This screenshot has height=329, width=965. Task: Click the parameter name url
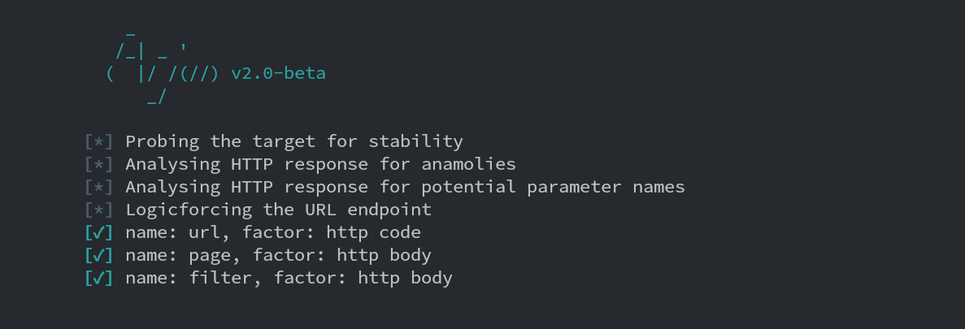(204, 232)
